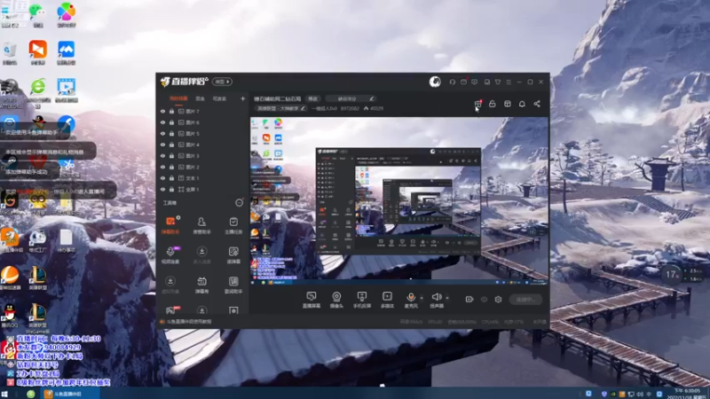Image resolution: width=710 pixels, height=399 pixels.
Task: Open the 主播任务 tool
Action: click(233, 224)
